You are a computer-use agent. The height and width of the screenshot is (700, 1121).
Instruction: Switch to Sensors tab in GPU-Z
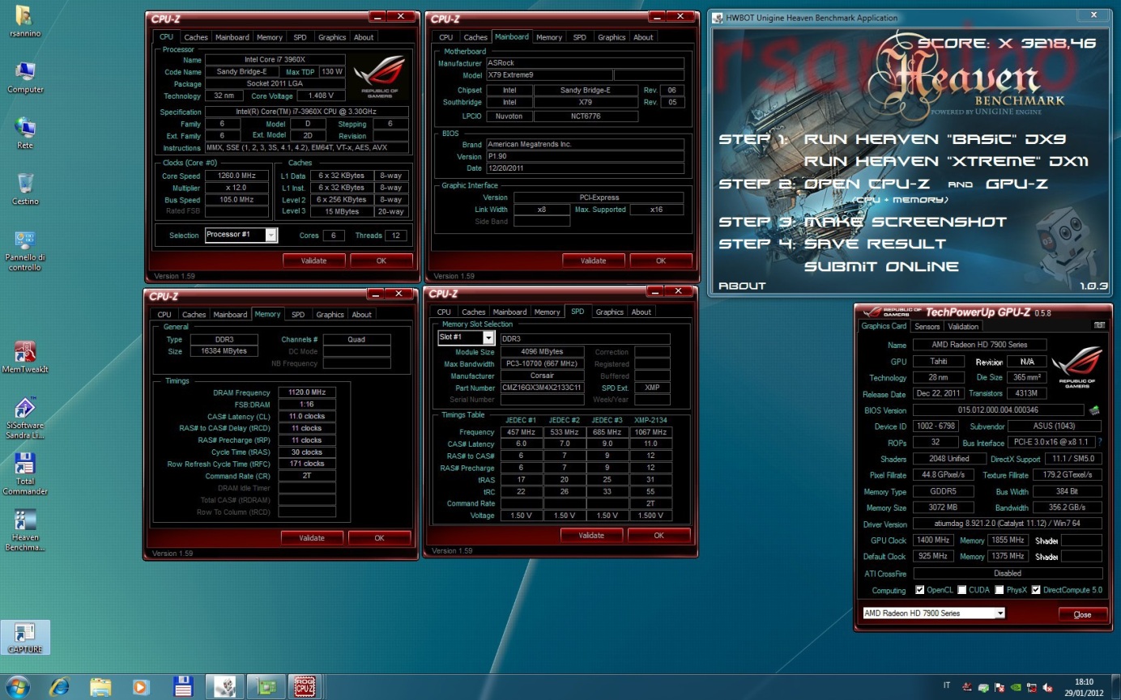[927, 326]
